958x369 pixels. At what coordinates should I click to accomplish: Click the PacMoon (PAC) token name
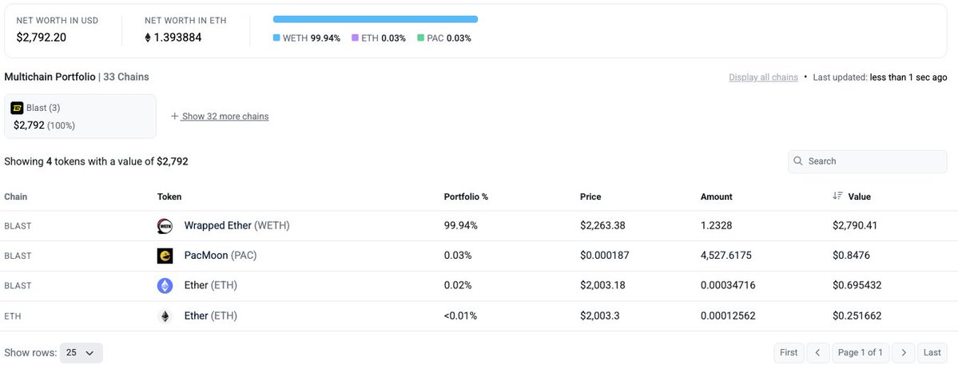pos(221,256)
